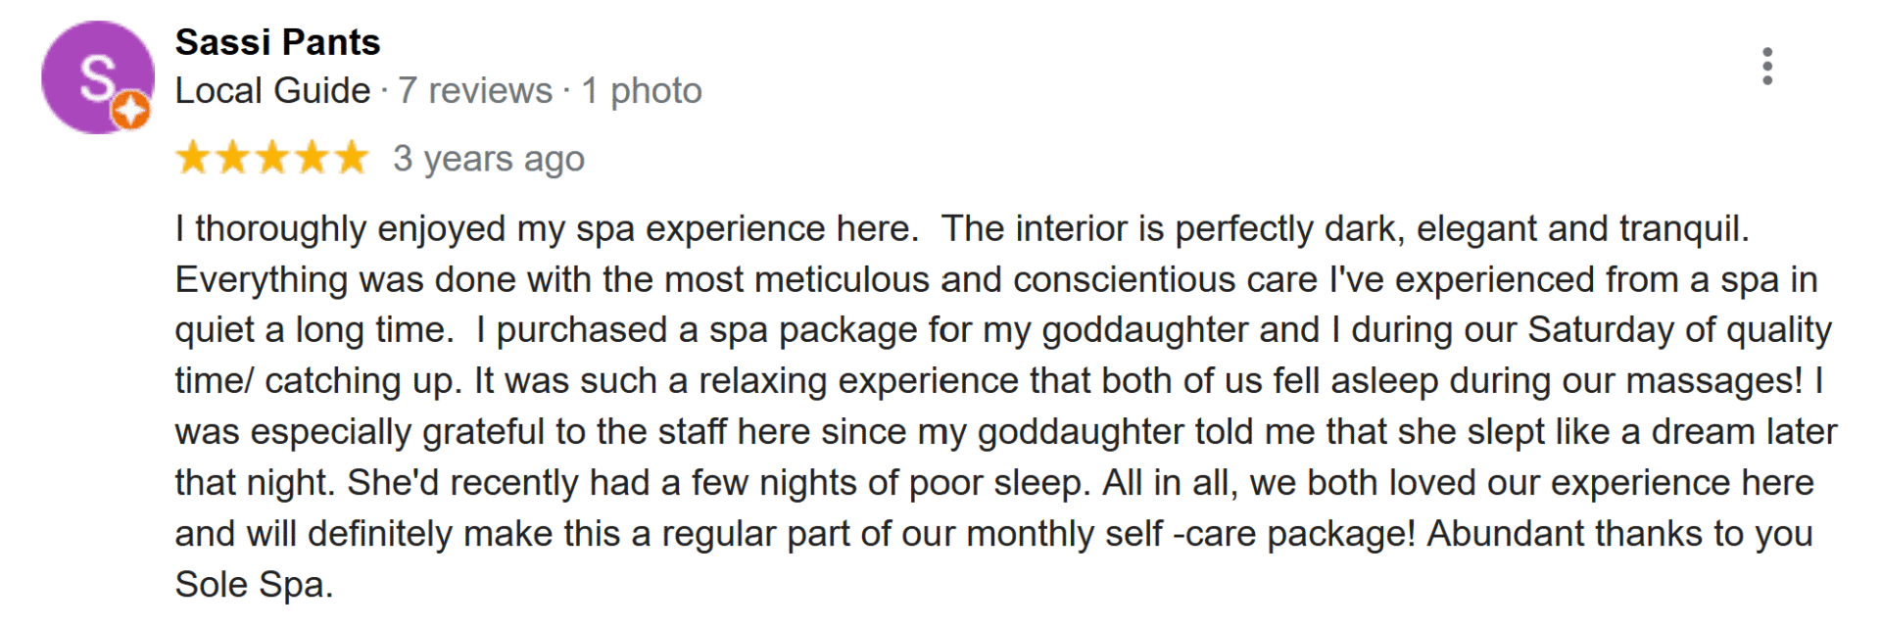
Task: Click the third gold rating star
Action: (272, 158)
